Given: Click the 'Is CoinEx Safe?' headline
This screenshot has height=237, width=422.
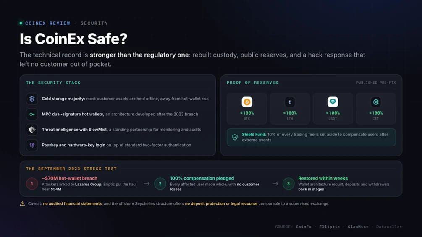Looking at the screenshot, I should pyautogui.click(x=73, y=39).
